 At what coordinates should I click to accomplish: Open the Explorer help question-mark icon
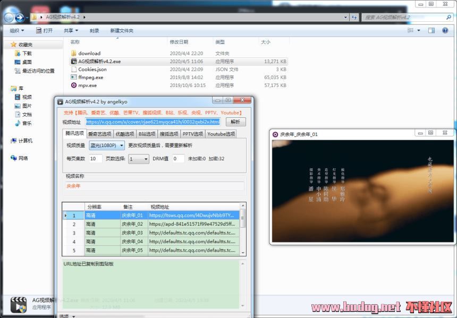tap(445, 30)
